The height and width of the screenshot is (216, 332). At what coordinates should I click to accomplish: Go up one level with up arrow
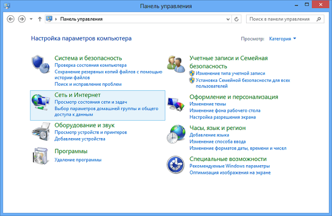tap(40, 19)
